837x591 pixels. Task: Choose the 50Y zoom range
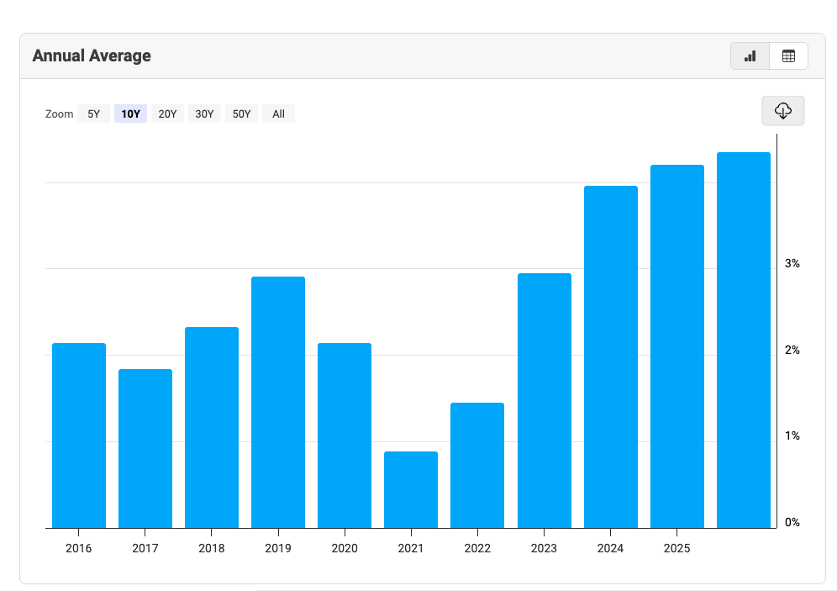[241, 114]
